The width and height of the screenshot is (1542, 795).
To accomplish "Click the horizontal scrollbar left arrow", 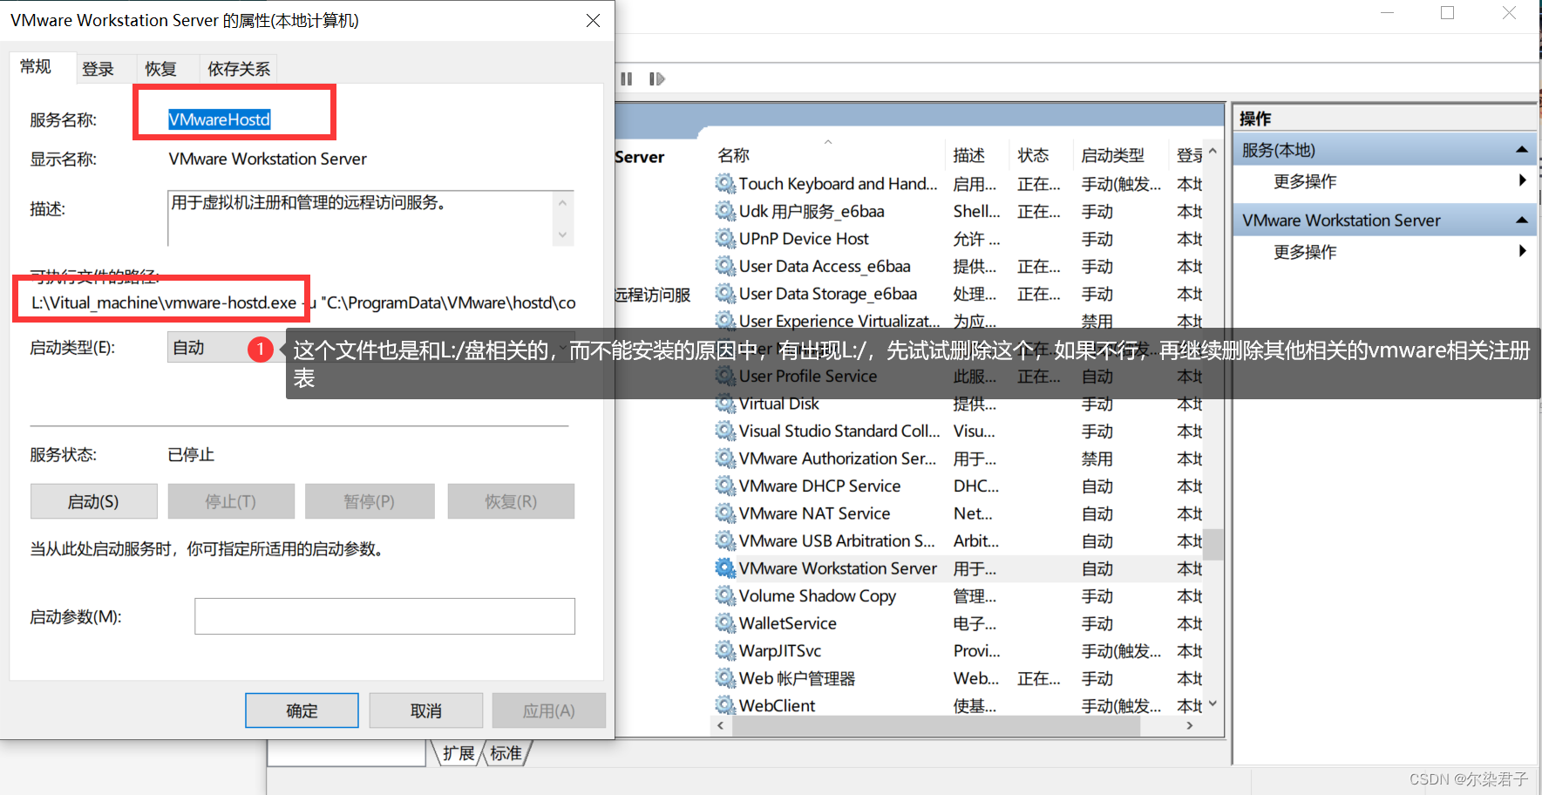I will click(x=720, y=725).
